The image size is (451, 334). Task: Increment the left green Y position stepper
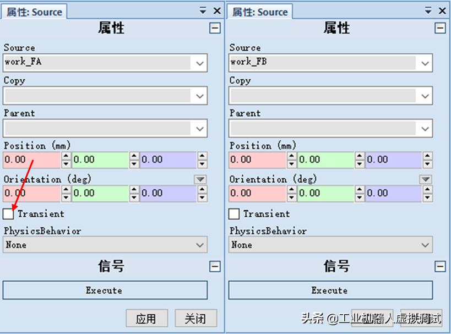click(x=134, y=156)
